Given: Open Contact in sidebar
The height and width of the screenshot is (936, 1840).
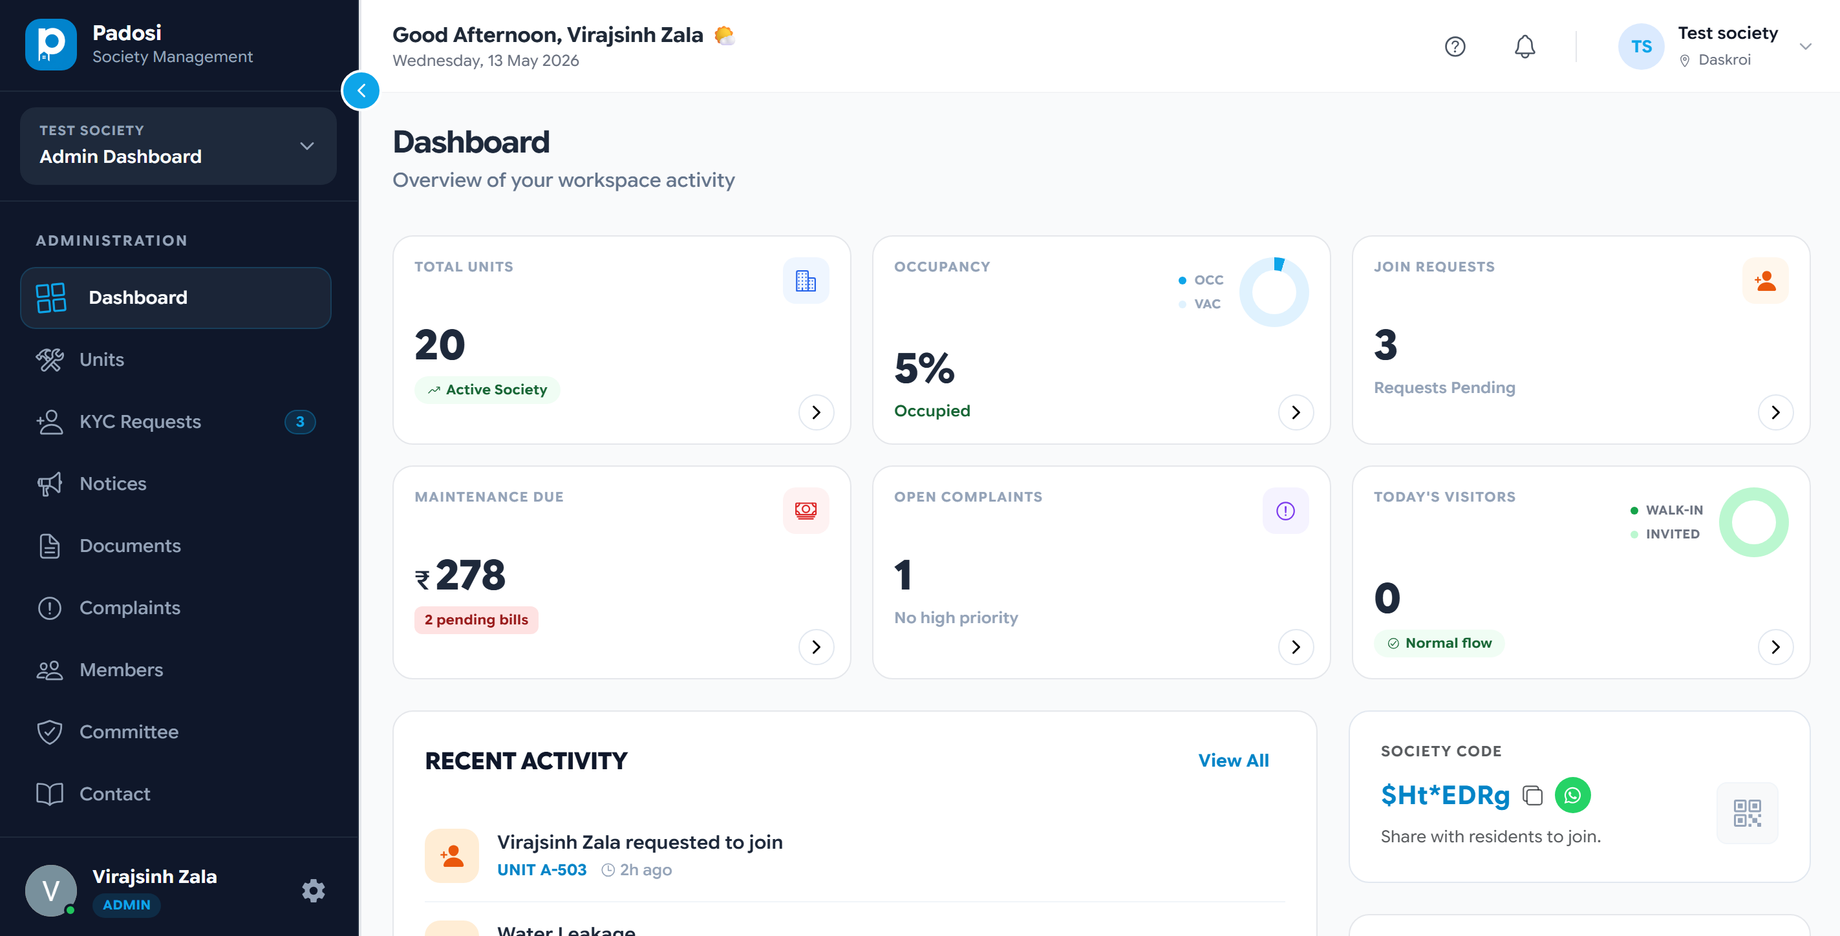Looking at the screenshot, I should [176, 794].
